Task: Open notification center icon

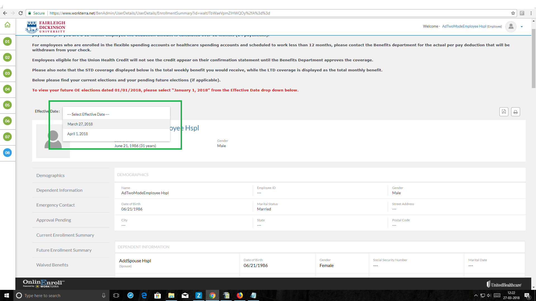Action: click(527, 296)
